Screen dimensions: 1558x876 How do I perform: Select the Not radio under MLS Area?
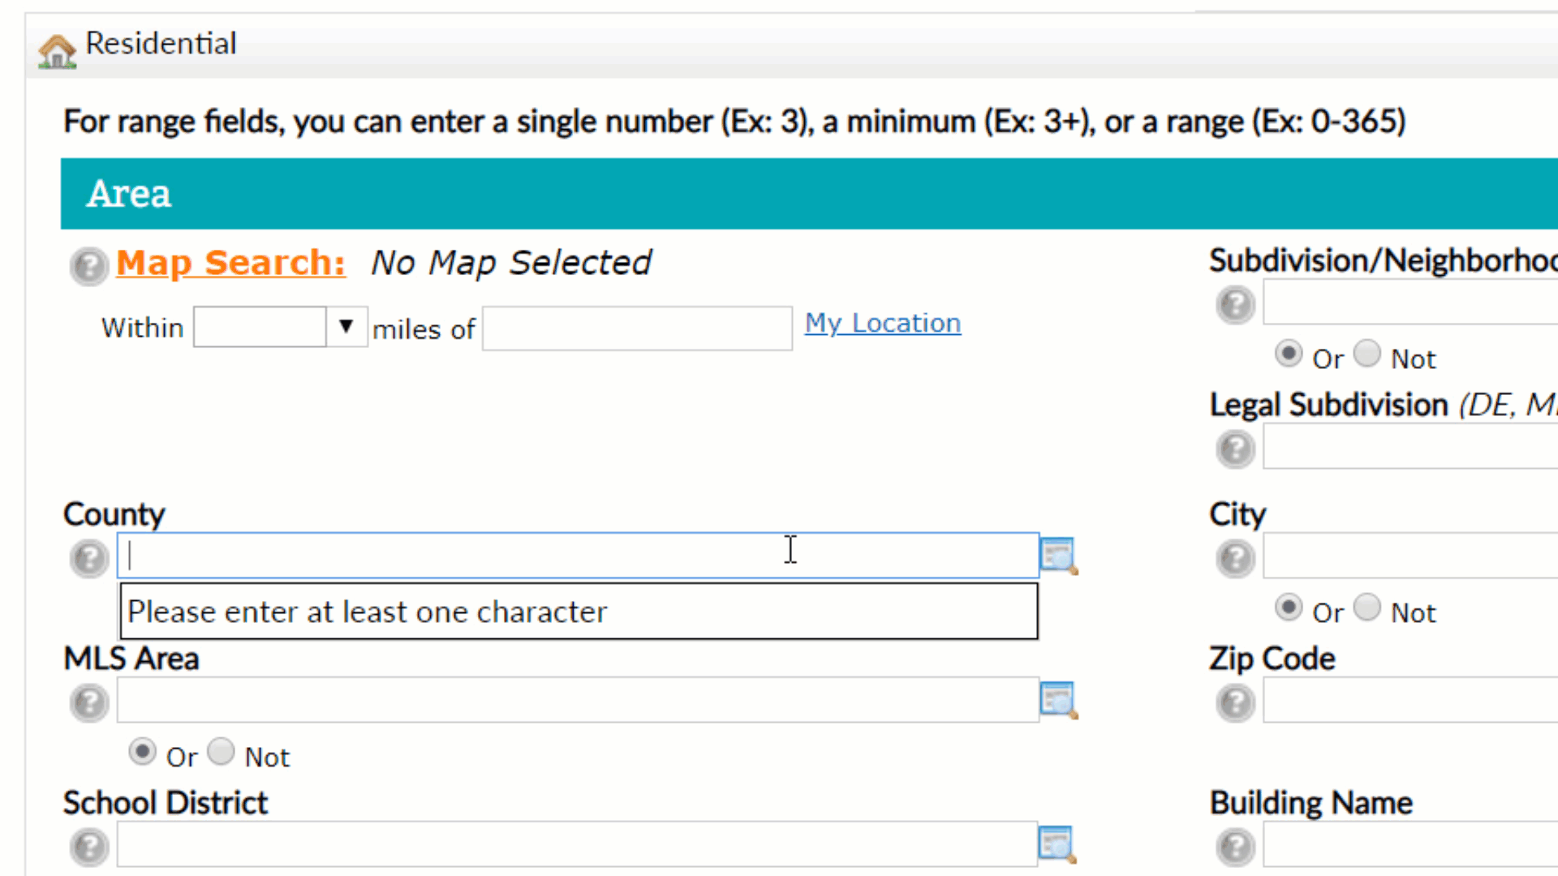(x=221, y=752)
